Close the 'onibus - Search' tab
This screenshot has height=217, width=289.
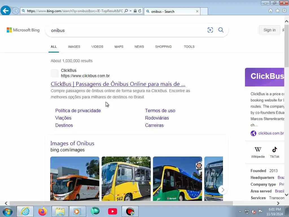[197, 11]
